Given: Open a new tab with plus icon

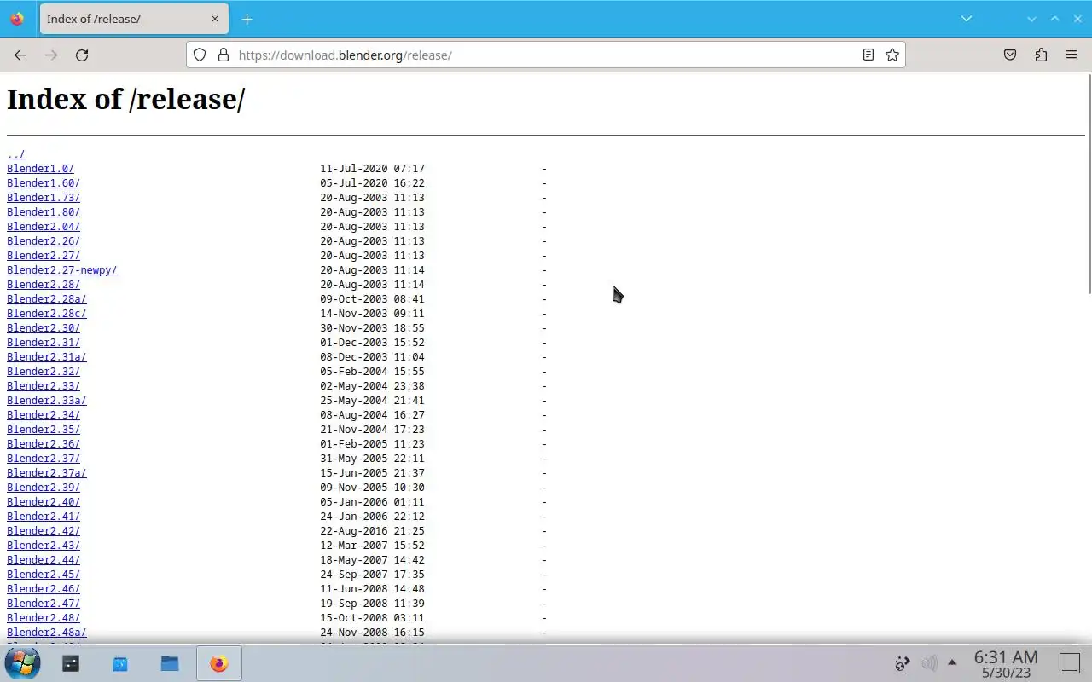Looking at the screenshot, I should point(247,19).
